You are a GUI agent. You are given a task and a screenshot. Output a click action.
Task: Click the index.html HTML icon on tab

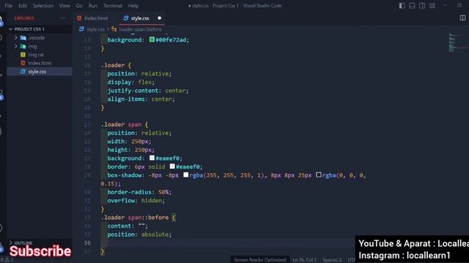coord(79,18)
